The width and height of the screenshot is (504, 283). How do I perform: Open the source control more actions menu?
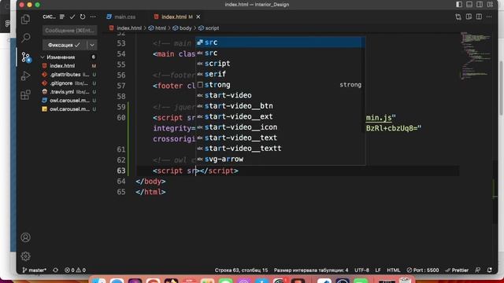click(x=93, y=17)
